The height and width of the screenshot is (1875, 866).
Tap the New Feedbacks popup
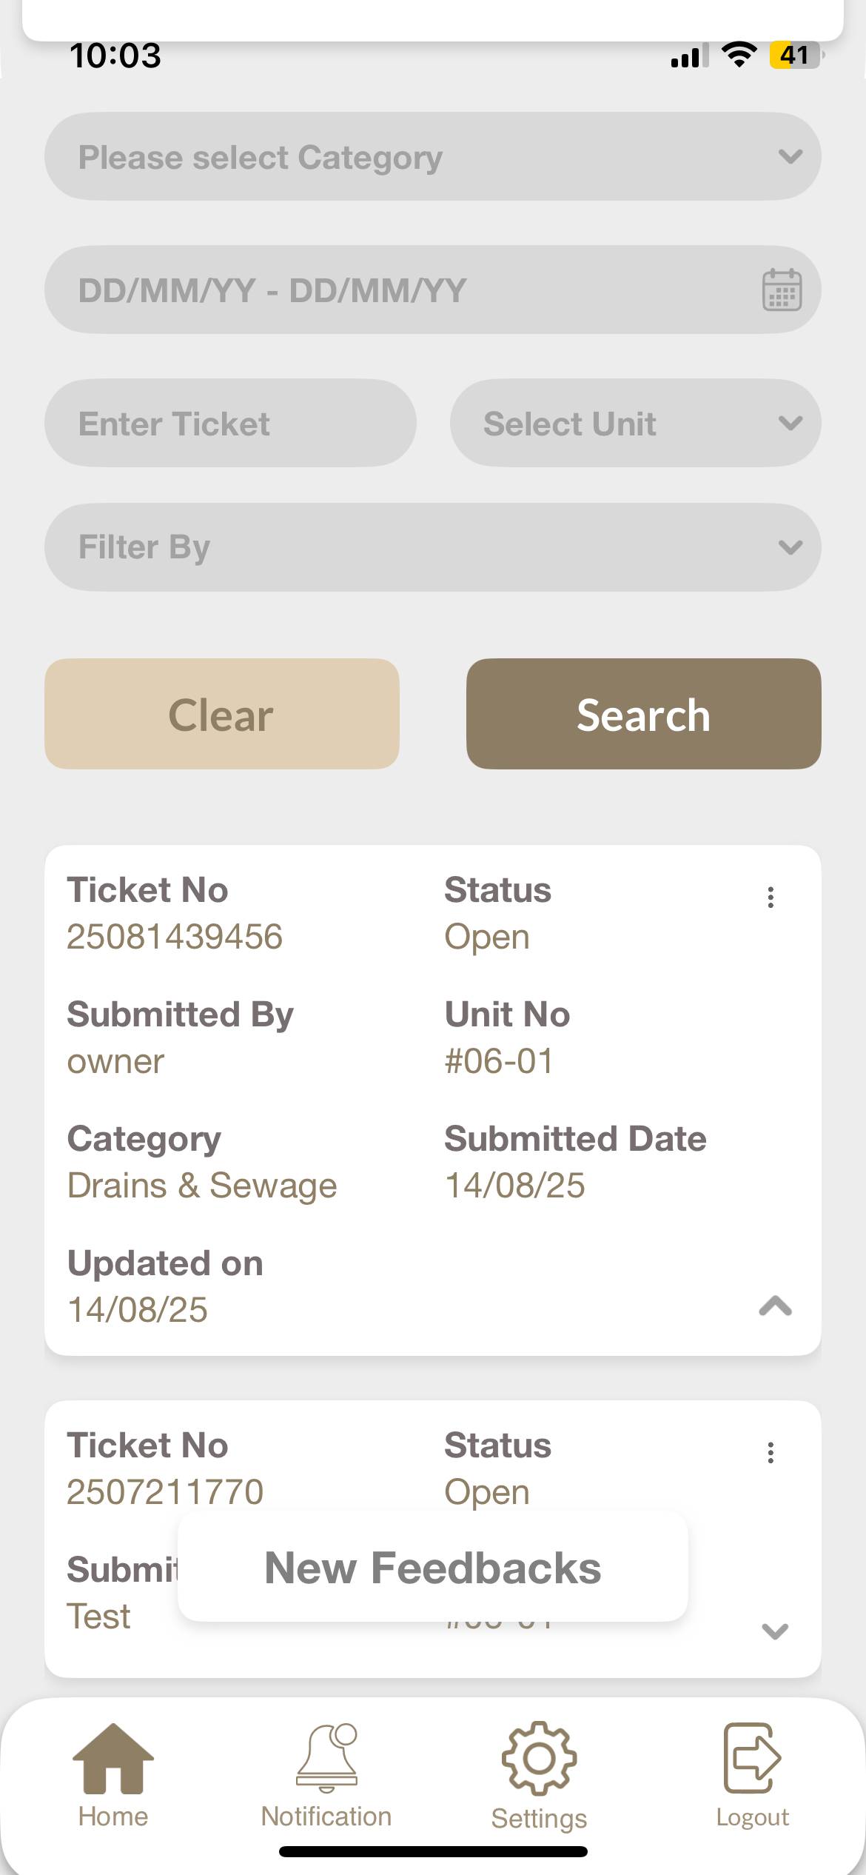(x=432, y=1568)
